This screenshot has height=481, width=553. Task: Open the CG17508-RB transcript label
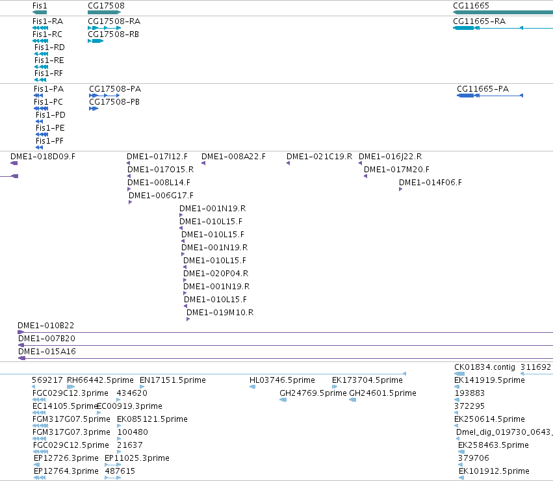click(x=113, y=34)
